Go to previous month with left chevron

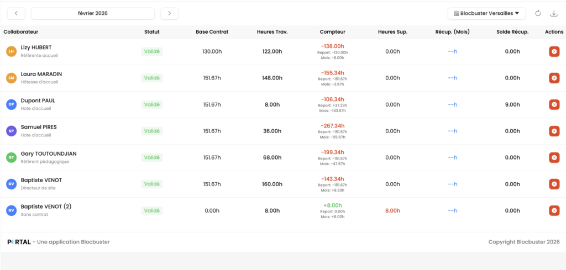click(x=16, y=13)
